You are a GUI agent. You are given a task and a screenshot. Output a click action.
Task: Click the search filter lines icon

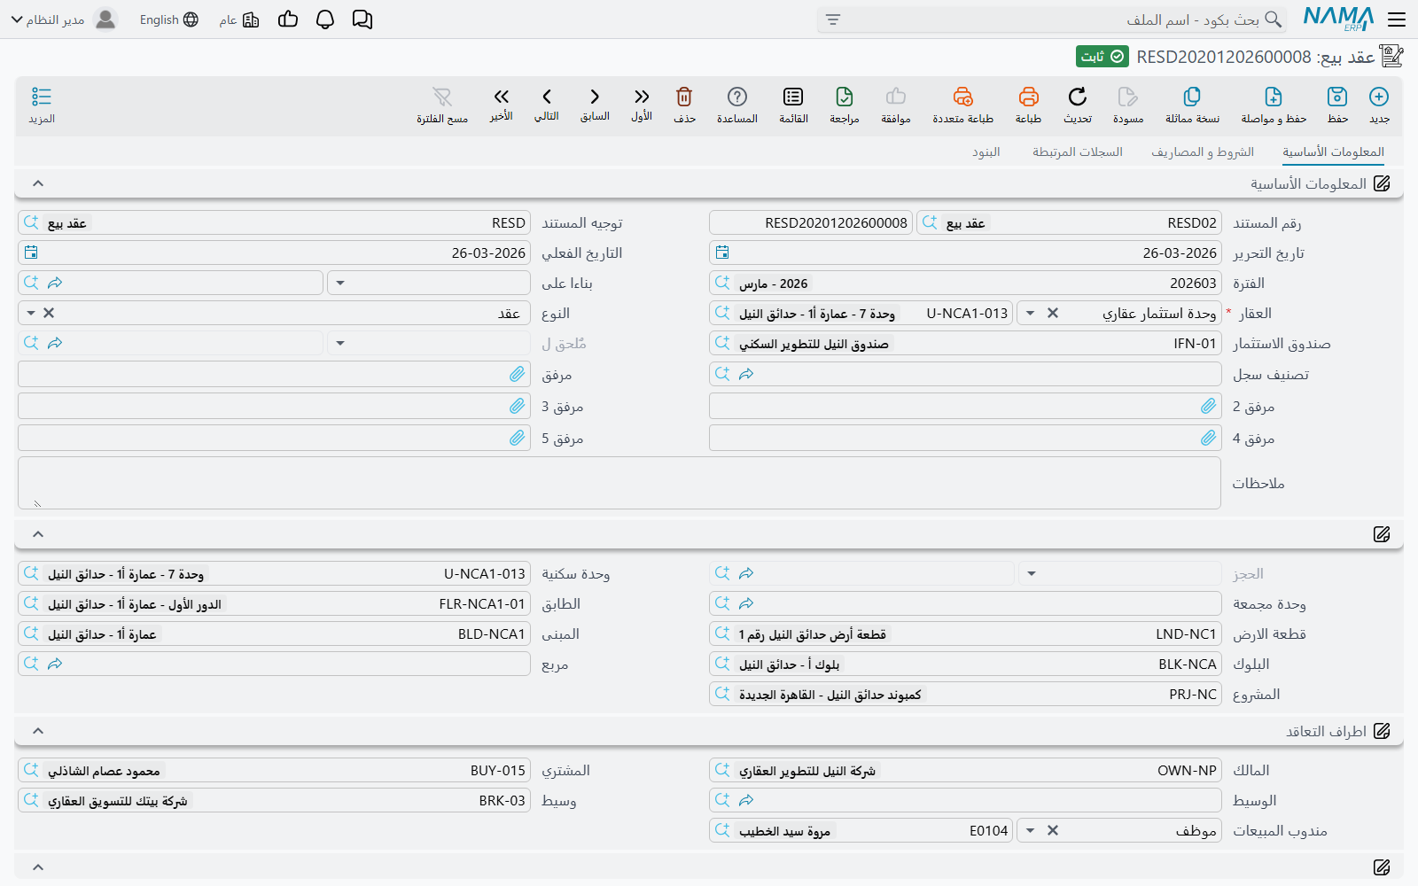[x=833, y=19]
